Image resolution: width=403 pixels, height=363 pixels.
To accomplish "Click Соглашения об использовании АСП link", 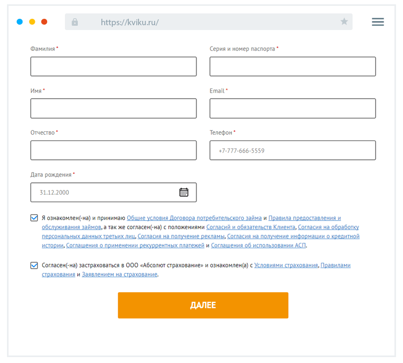I will click(x=259, y=246).
